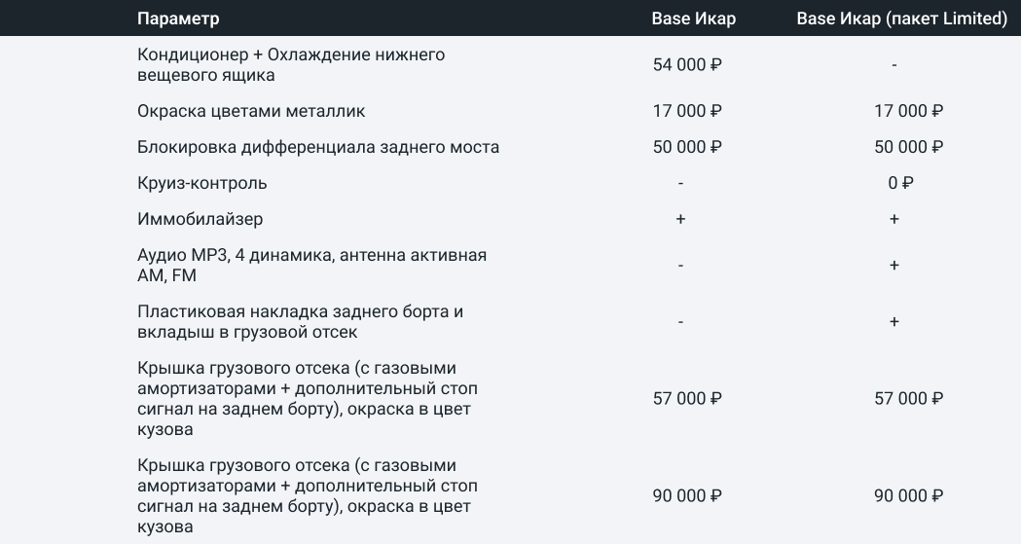The height and width of the screenshot is (544, 1021).
Task: Click the "Base Икар (пакет Limited)" column header
Action: [901, 18]
